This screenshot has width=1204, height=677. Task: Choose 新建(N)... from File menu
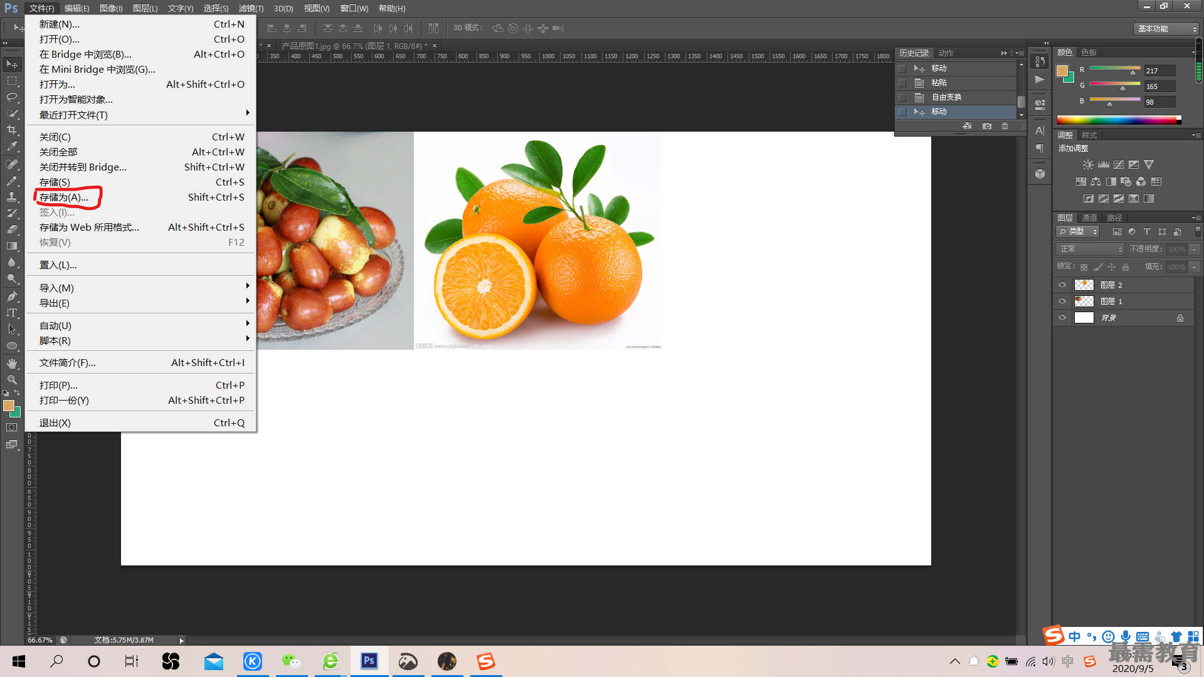tap(140, 24)
